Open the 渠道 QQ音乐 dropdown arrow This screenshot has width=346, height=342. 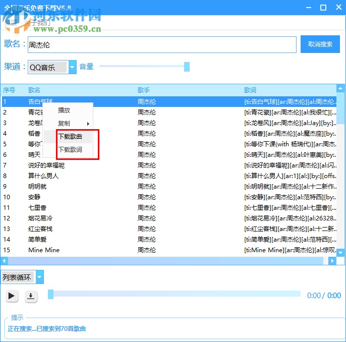point(73,67)
